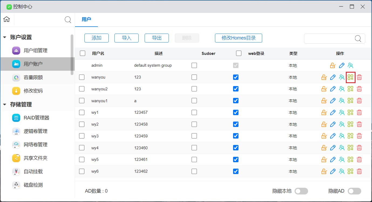Click the search magnifier in sidebar
The height and width of the screenshot is (202, 372).
tap(68, 20)
